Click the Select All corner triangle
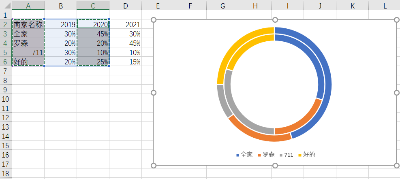The height and width of the screenshot is (179, 400). click(x=6, y=6)
